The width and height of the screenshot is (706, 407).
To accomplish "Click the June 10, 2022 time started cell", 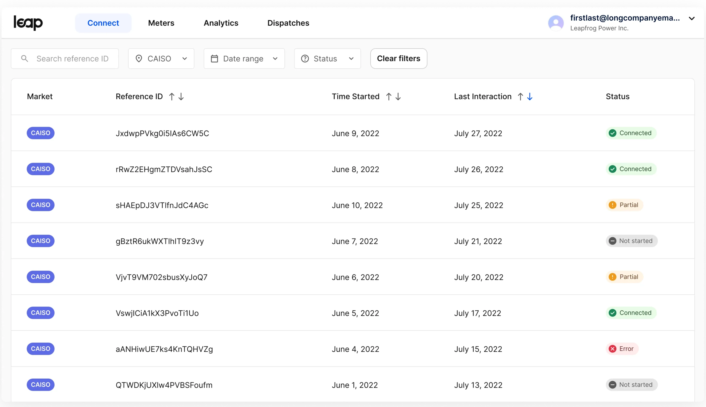I will 357,205.
